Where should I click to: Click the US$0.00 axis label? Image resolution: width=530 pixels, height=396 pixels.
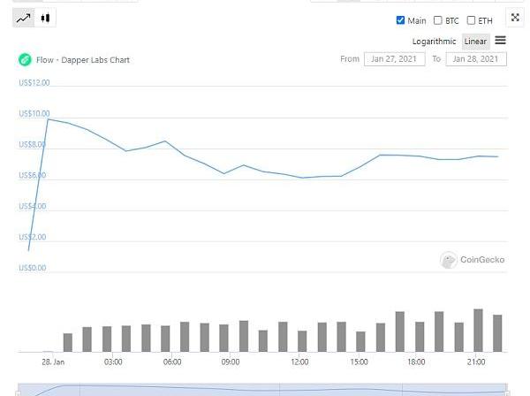point(33,268)
